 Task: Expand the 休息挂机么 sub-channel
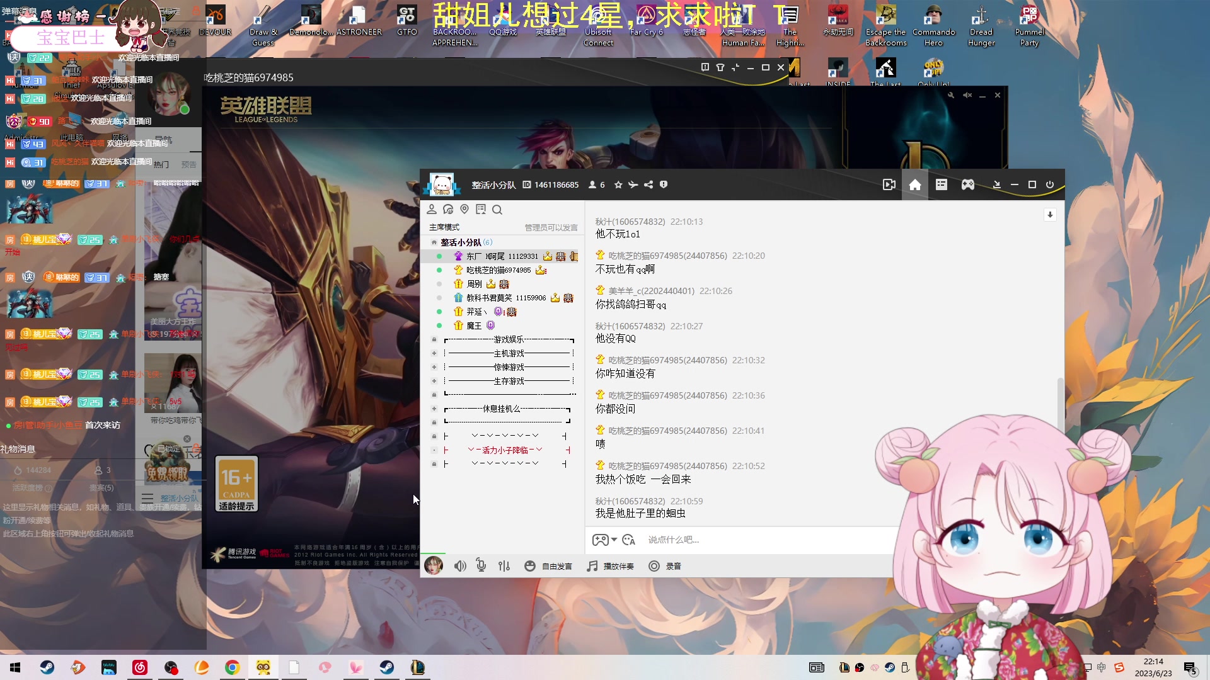(x=434, y=409)
